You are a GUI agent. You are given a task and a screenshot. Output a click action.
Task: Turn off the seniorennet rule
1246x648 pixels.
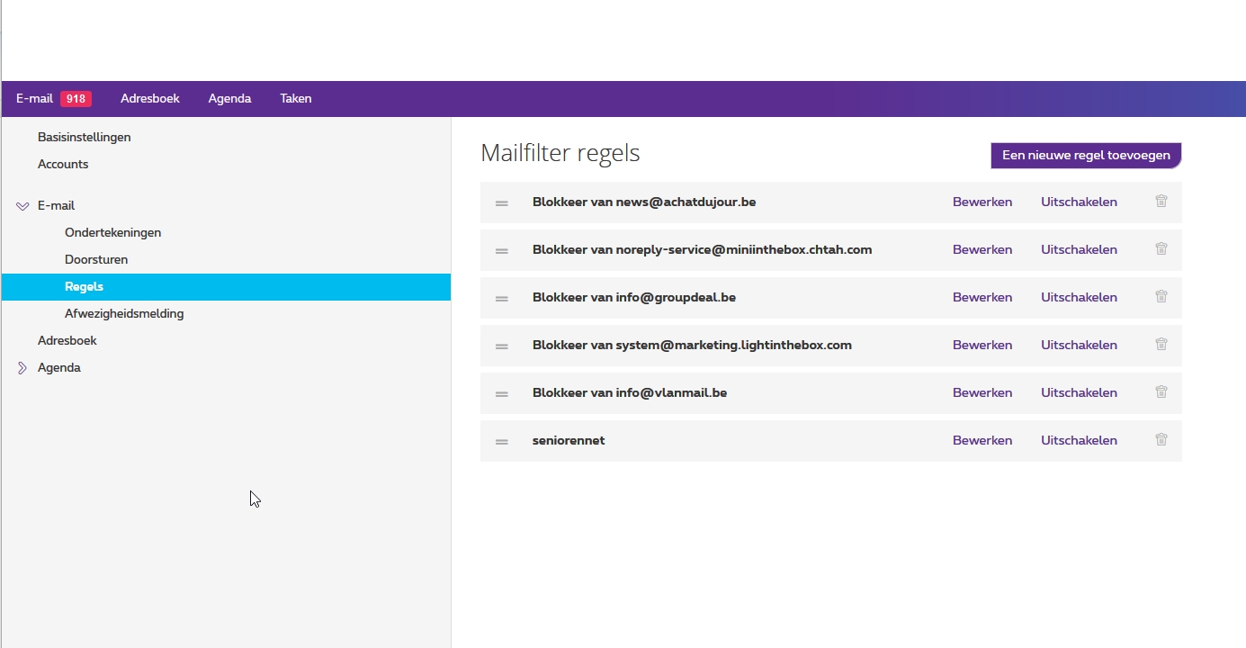coord(1079,440)
